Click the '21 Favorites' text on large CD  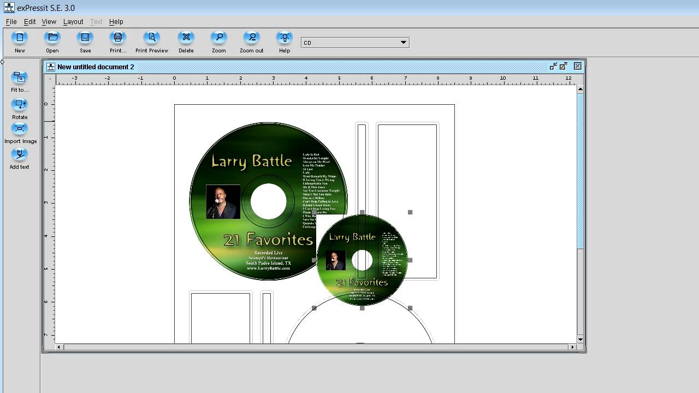[x=269, y=239]
